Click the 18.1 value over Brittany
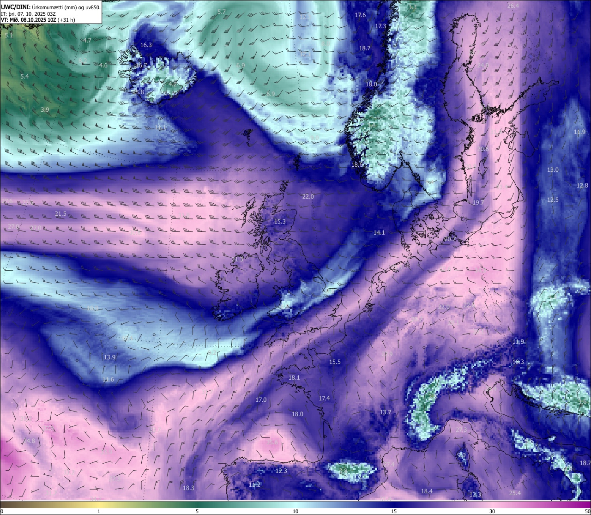The image size is (591, 515). coord(294,377)
